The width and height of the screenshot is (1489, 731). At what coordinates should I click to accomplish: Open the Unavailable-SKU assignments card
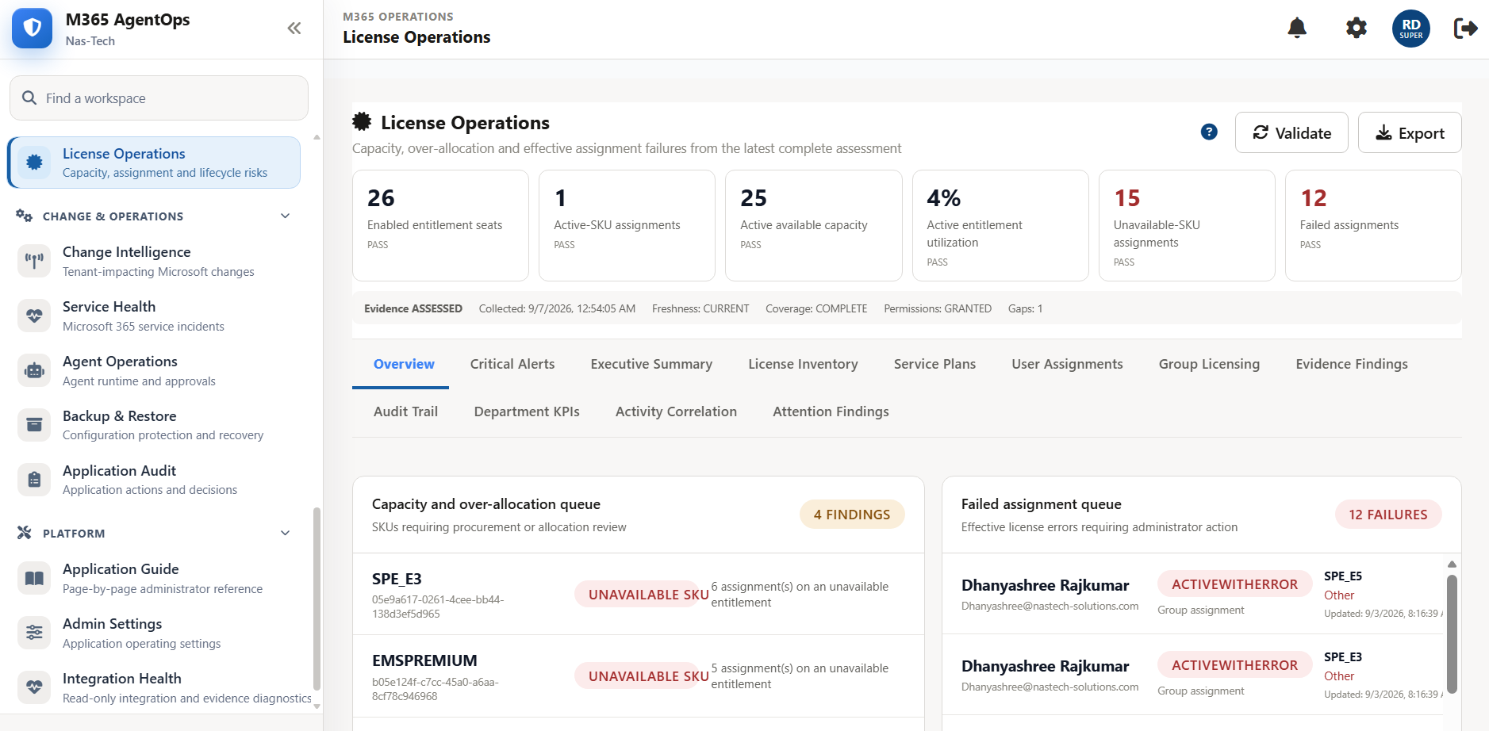pos(1187,225)
